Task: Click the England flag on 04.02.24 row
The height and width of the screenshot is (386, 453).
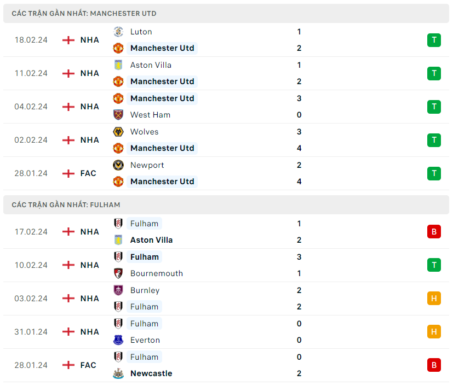Action: pos(68,107)
